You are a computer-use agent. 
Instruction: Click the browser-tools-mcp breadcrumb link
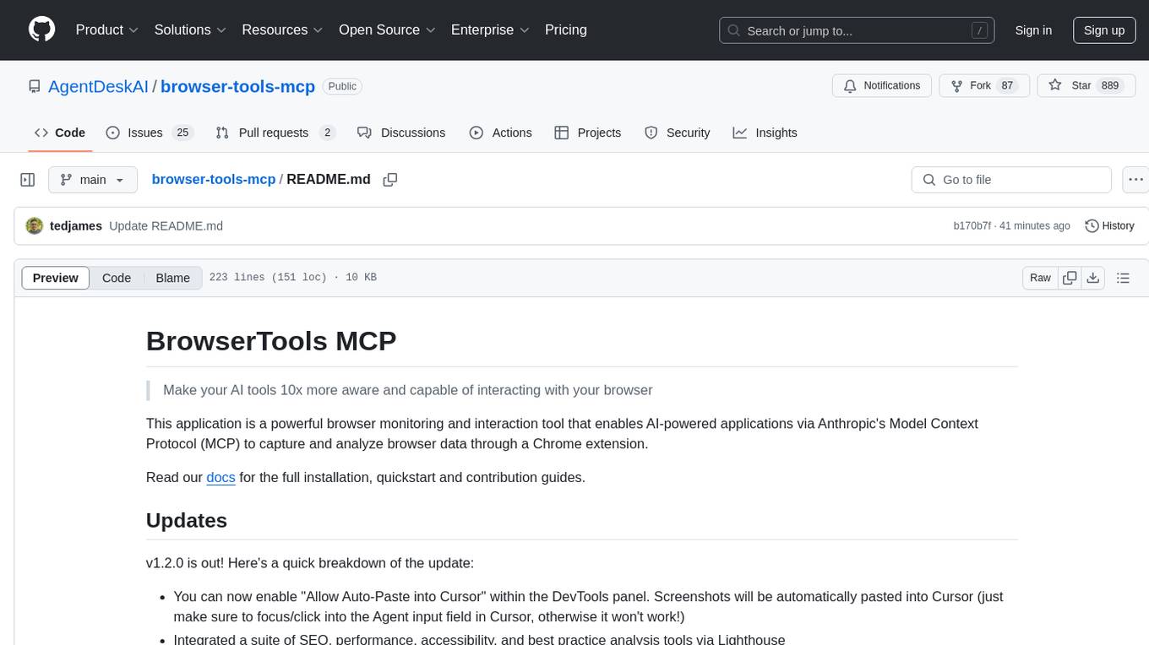point(214,179)
